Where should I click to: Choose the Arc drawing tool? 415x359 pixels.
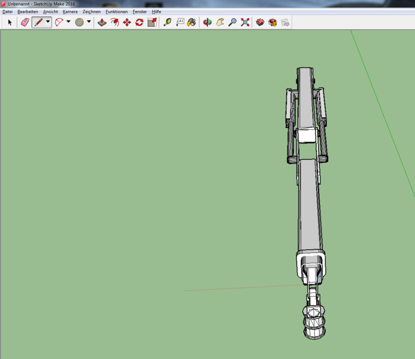[59, 22]
